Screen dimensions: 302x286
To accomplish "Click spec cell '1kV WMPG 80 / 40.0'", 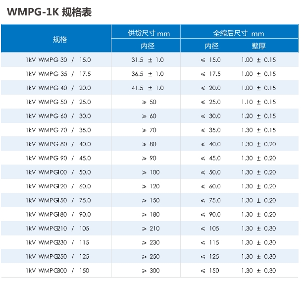I will pos(58,144).
